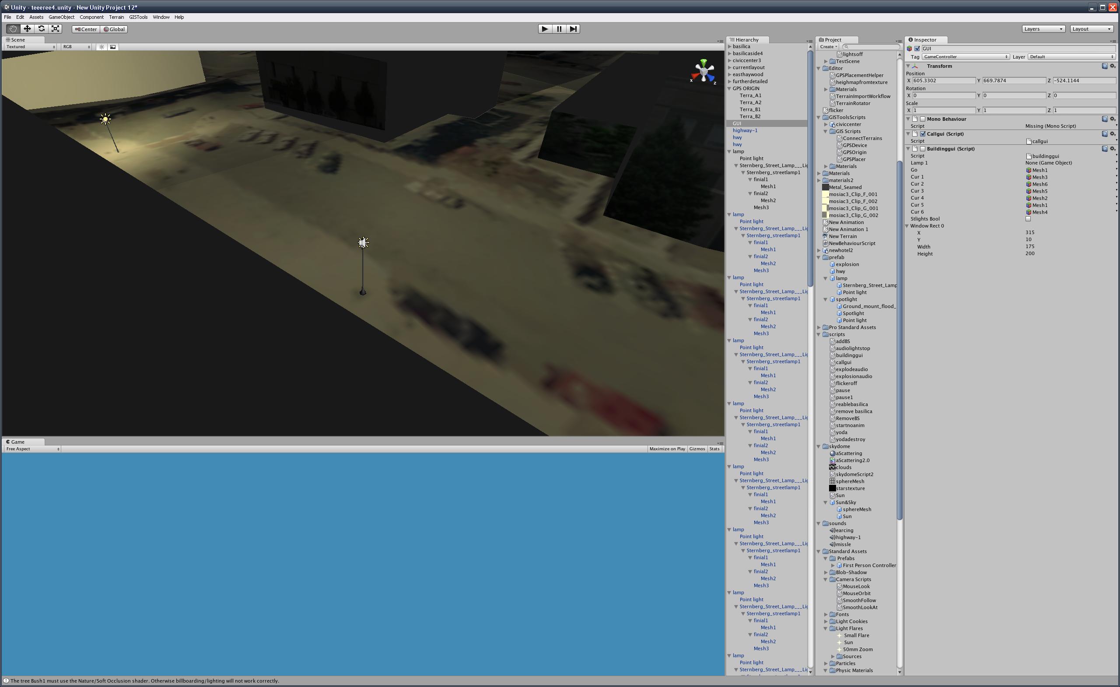Click Maximize on Play button

[x=667, y=449]
